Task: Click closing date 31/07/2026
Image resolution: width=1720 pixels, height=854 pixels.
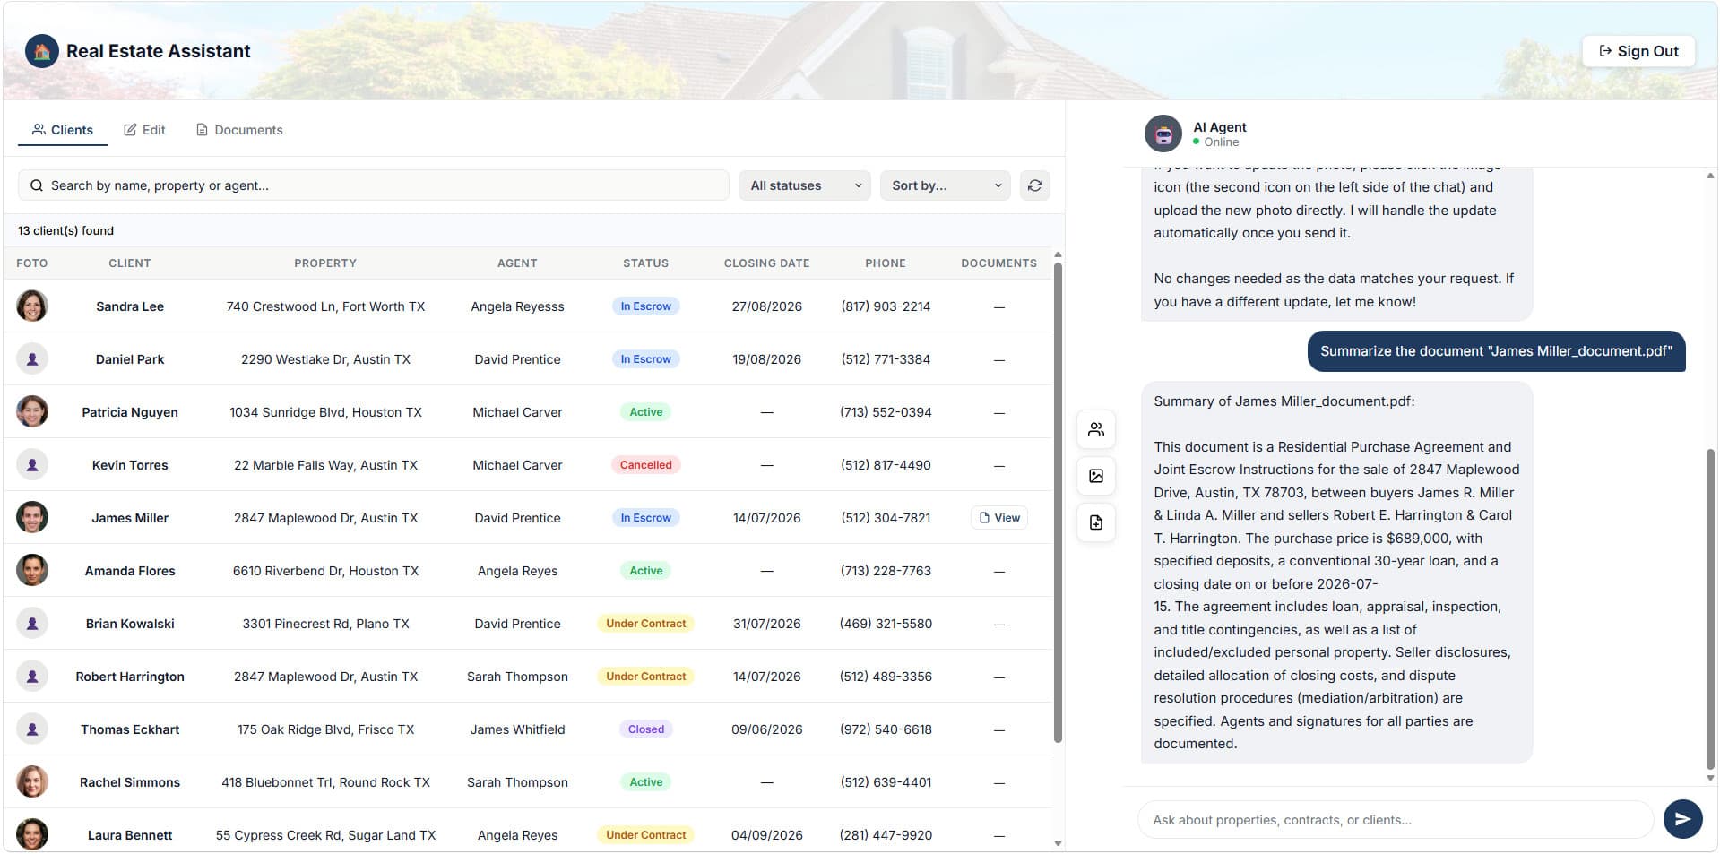Action: pos(766,624)
